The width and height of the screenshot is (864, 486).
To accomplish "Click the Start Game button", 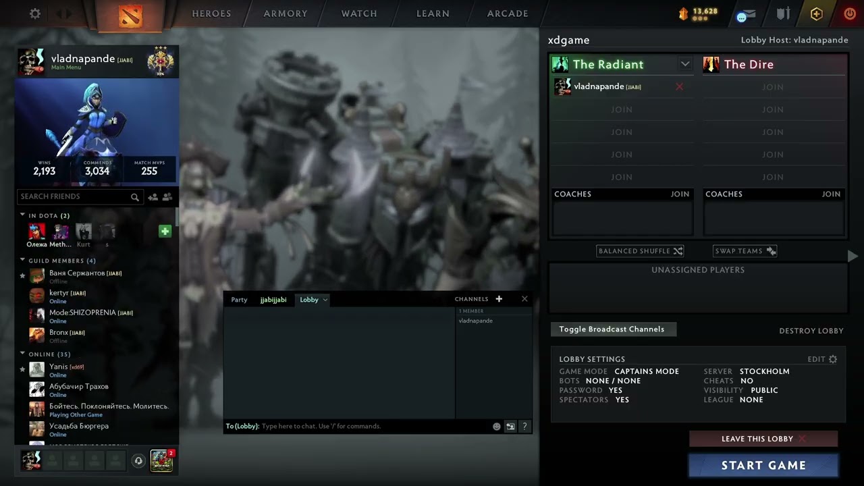I will (763, 465).
